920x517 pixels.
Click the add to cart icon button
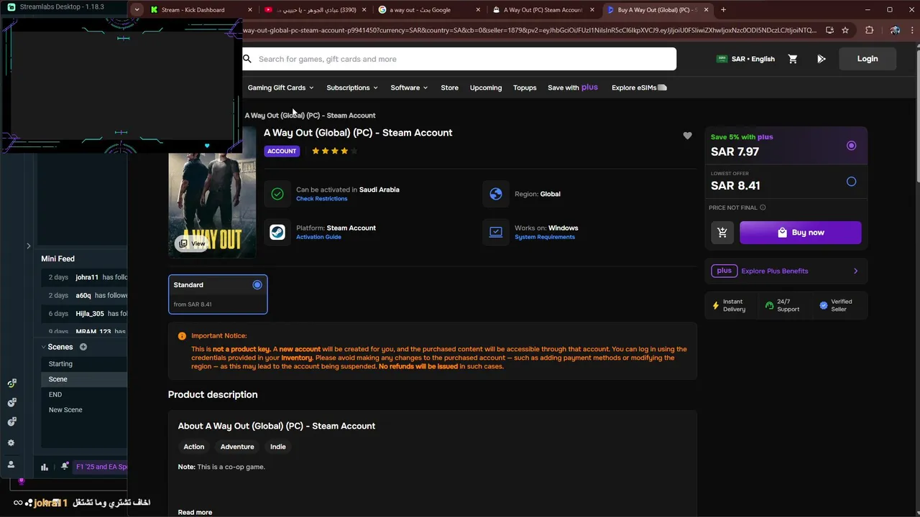tap(722, 233)
